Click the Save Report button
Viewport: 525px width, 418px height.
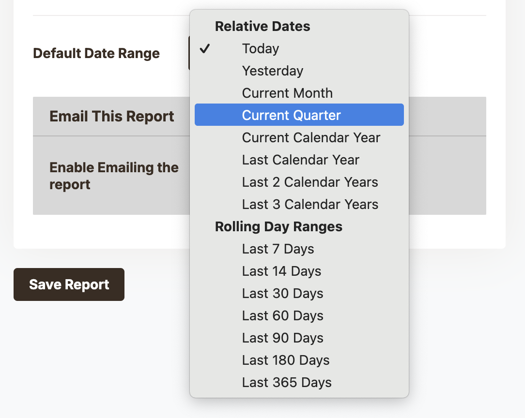pyautogui.click(x=69, y=284)
